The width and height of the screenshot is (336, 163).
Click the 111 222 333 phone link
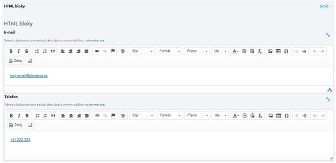(20, 140)
